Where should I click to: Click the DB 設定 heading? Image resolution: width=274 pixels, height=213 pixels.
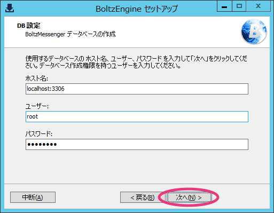pos(28,26)
